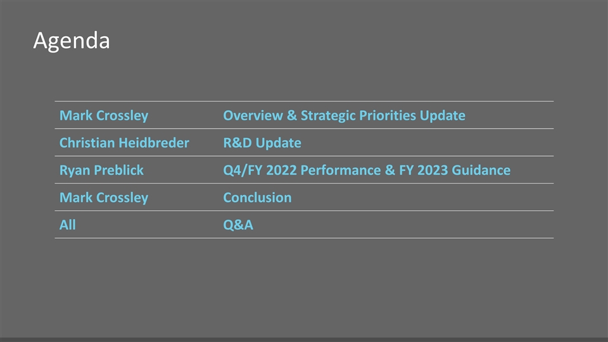Click the Agenda slide title
The width and height of the screenshot is (608, 342).
71,41
